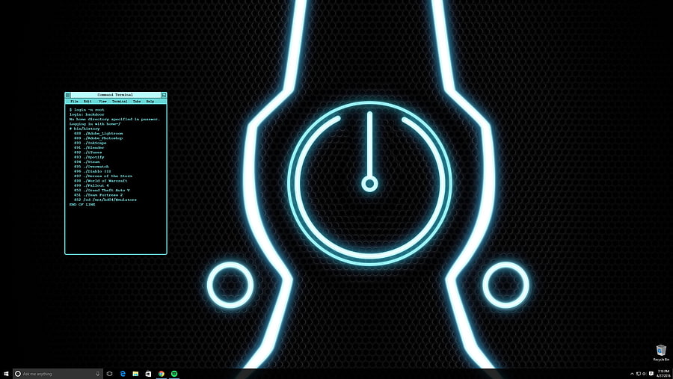Launch Microsoft Edge from the taskbar
This screenshot has width=673, height=379.
tap(123, 374)
